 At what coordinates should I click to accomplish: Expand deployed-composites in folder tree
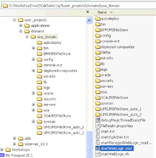[34, 71]
